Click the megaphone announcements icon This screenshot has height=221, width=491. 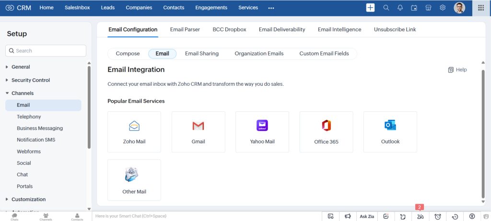pyautogui.click(x=348, y=216)
